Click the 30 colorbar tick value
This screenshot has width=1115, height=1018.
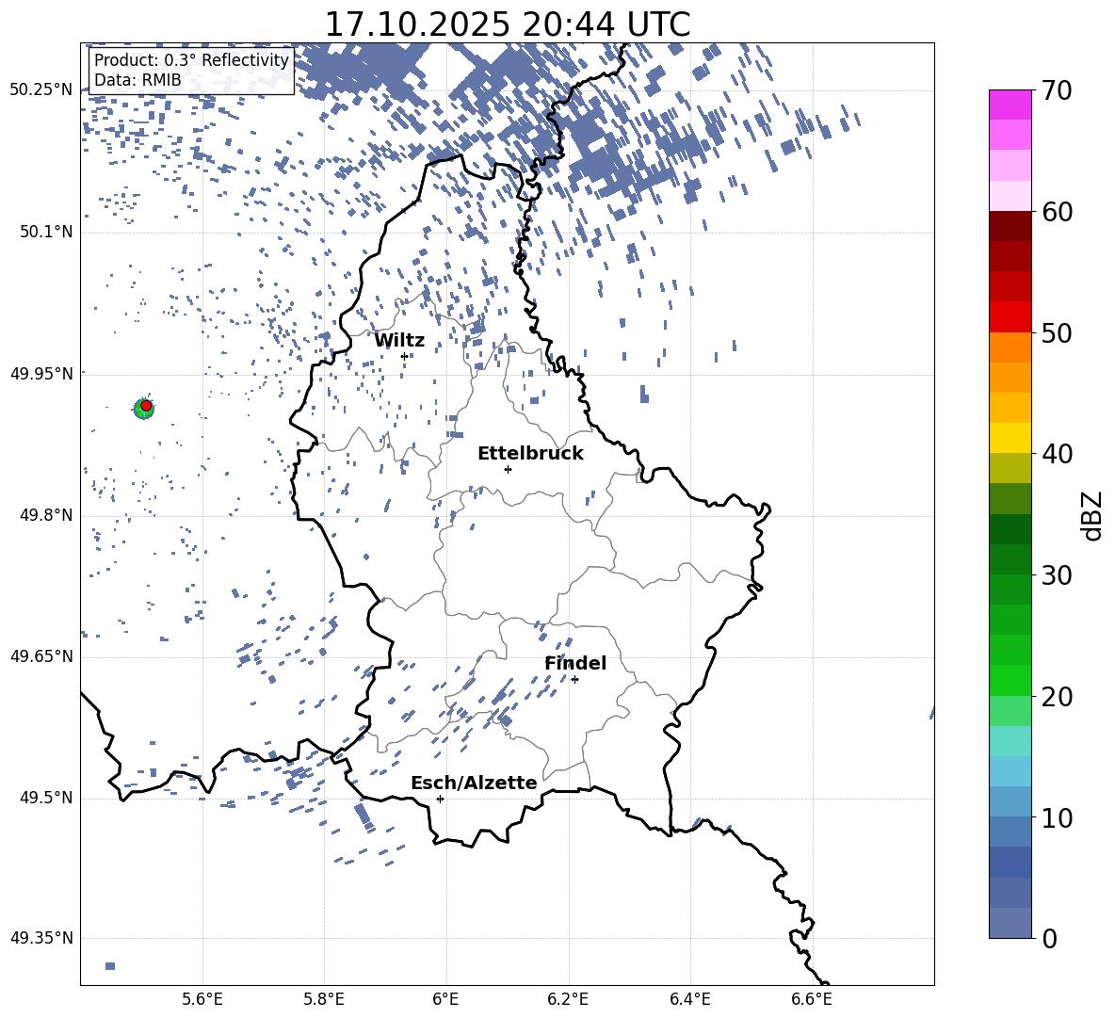click(x=1057, y=575)
